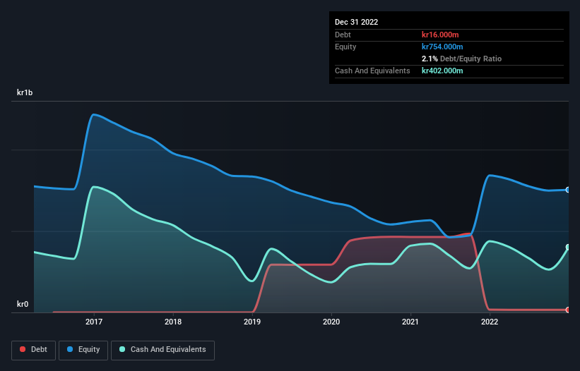
Task: Toggle Cash And Equivalents legend button
Action: [162, 350]
